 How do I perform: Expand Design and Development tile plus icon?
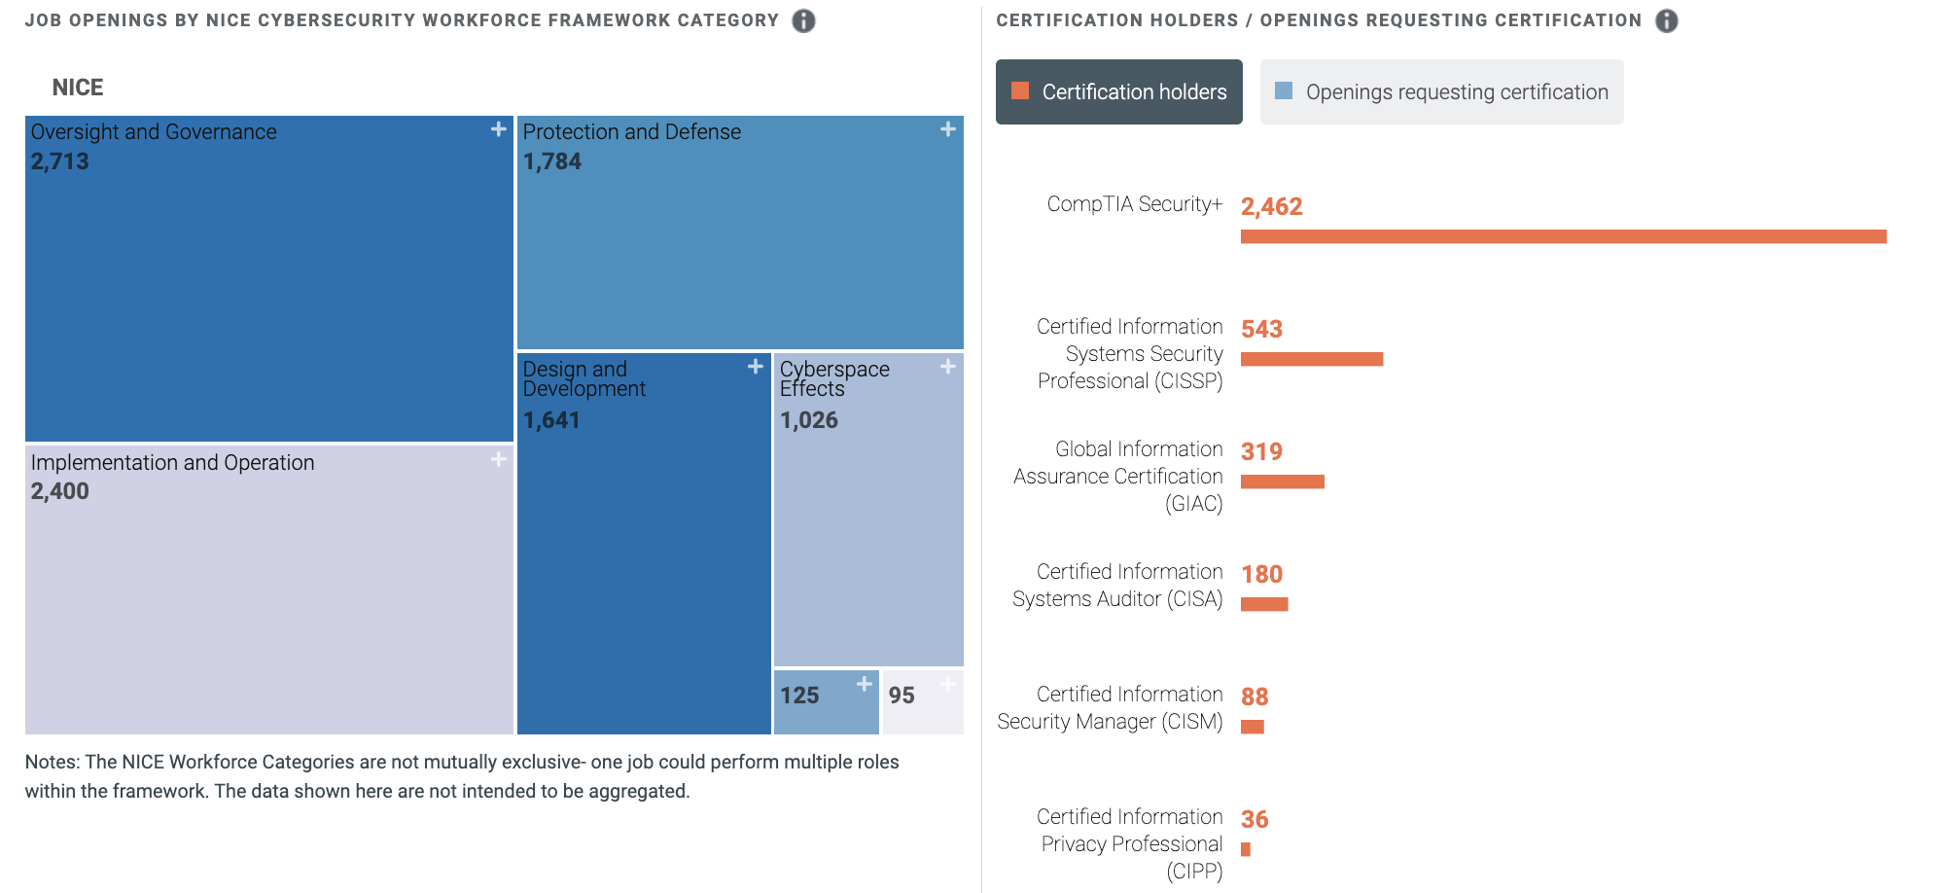click(756, 367)
